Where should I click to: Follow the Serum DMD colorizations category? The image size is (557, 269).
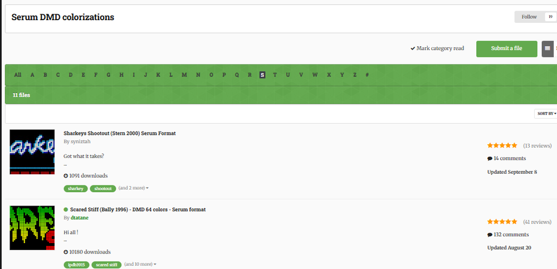[529, 17]
